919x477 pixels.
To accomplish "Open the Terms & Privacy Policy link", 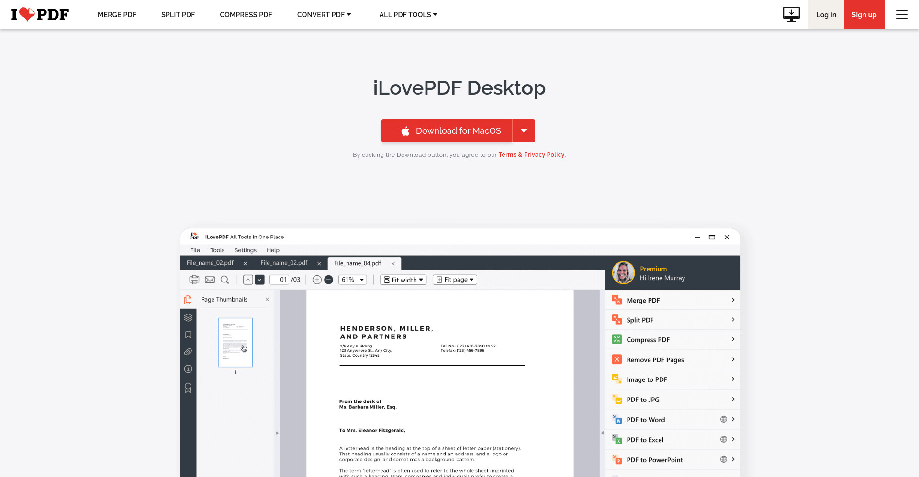I will pyautogui.click(x=531, y=155).
